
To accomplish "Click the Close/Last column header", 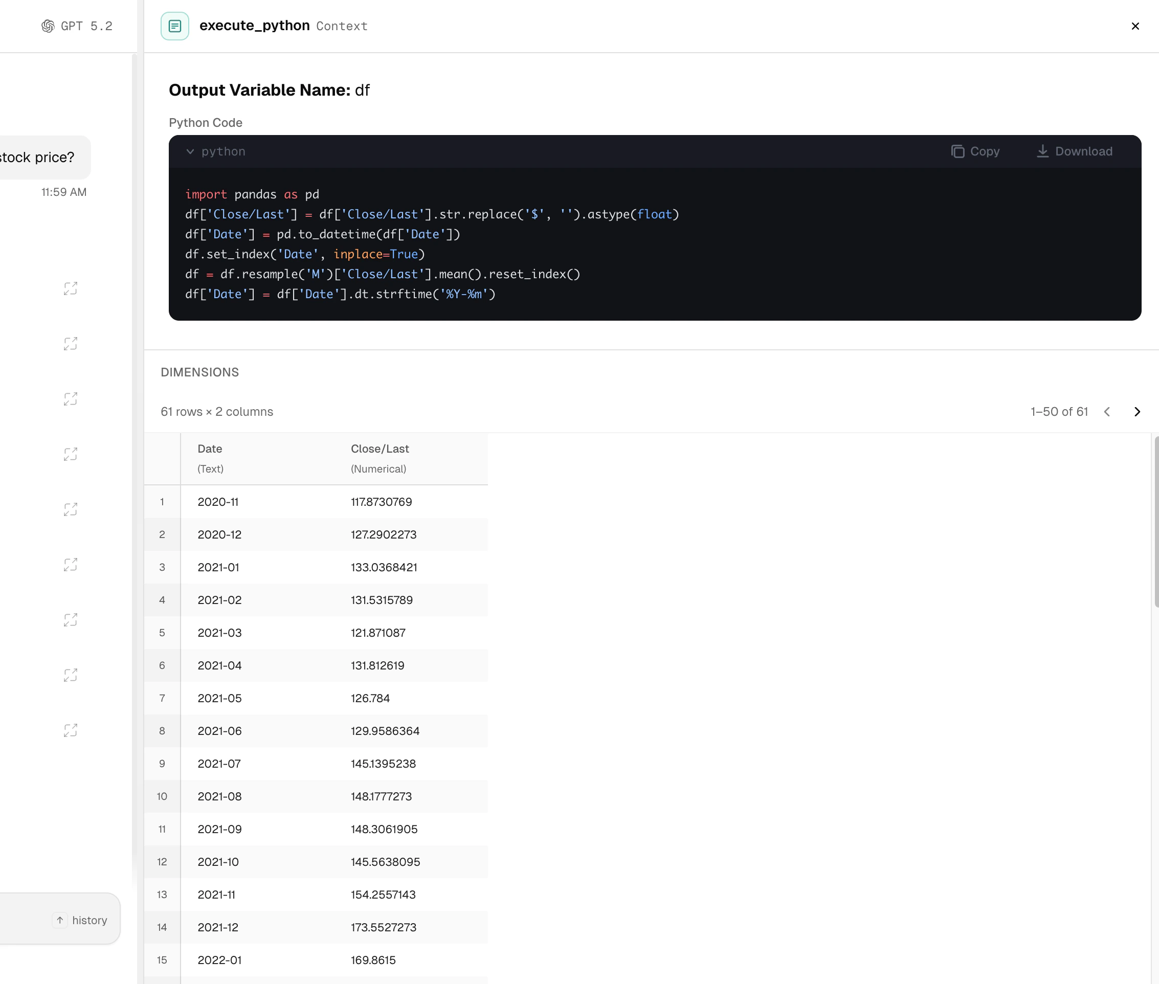I will pyautogui.click(x=380, y=449).
